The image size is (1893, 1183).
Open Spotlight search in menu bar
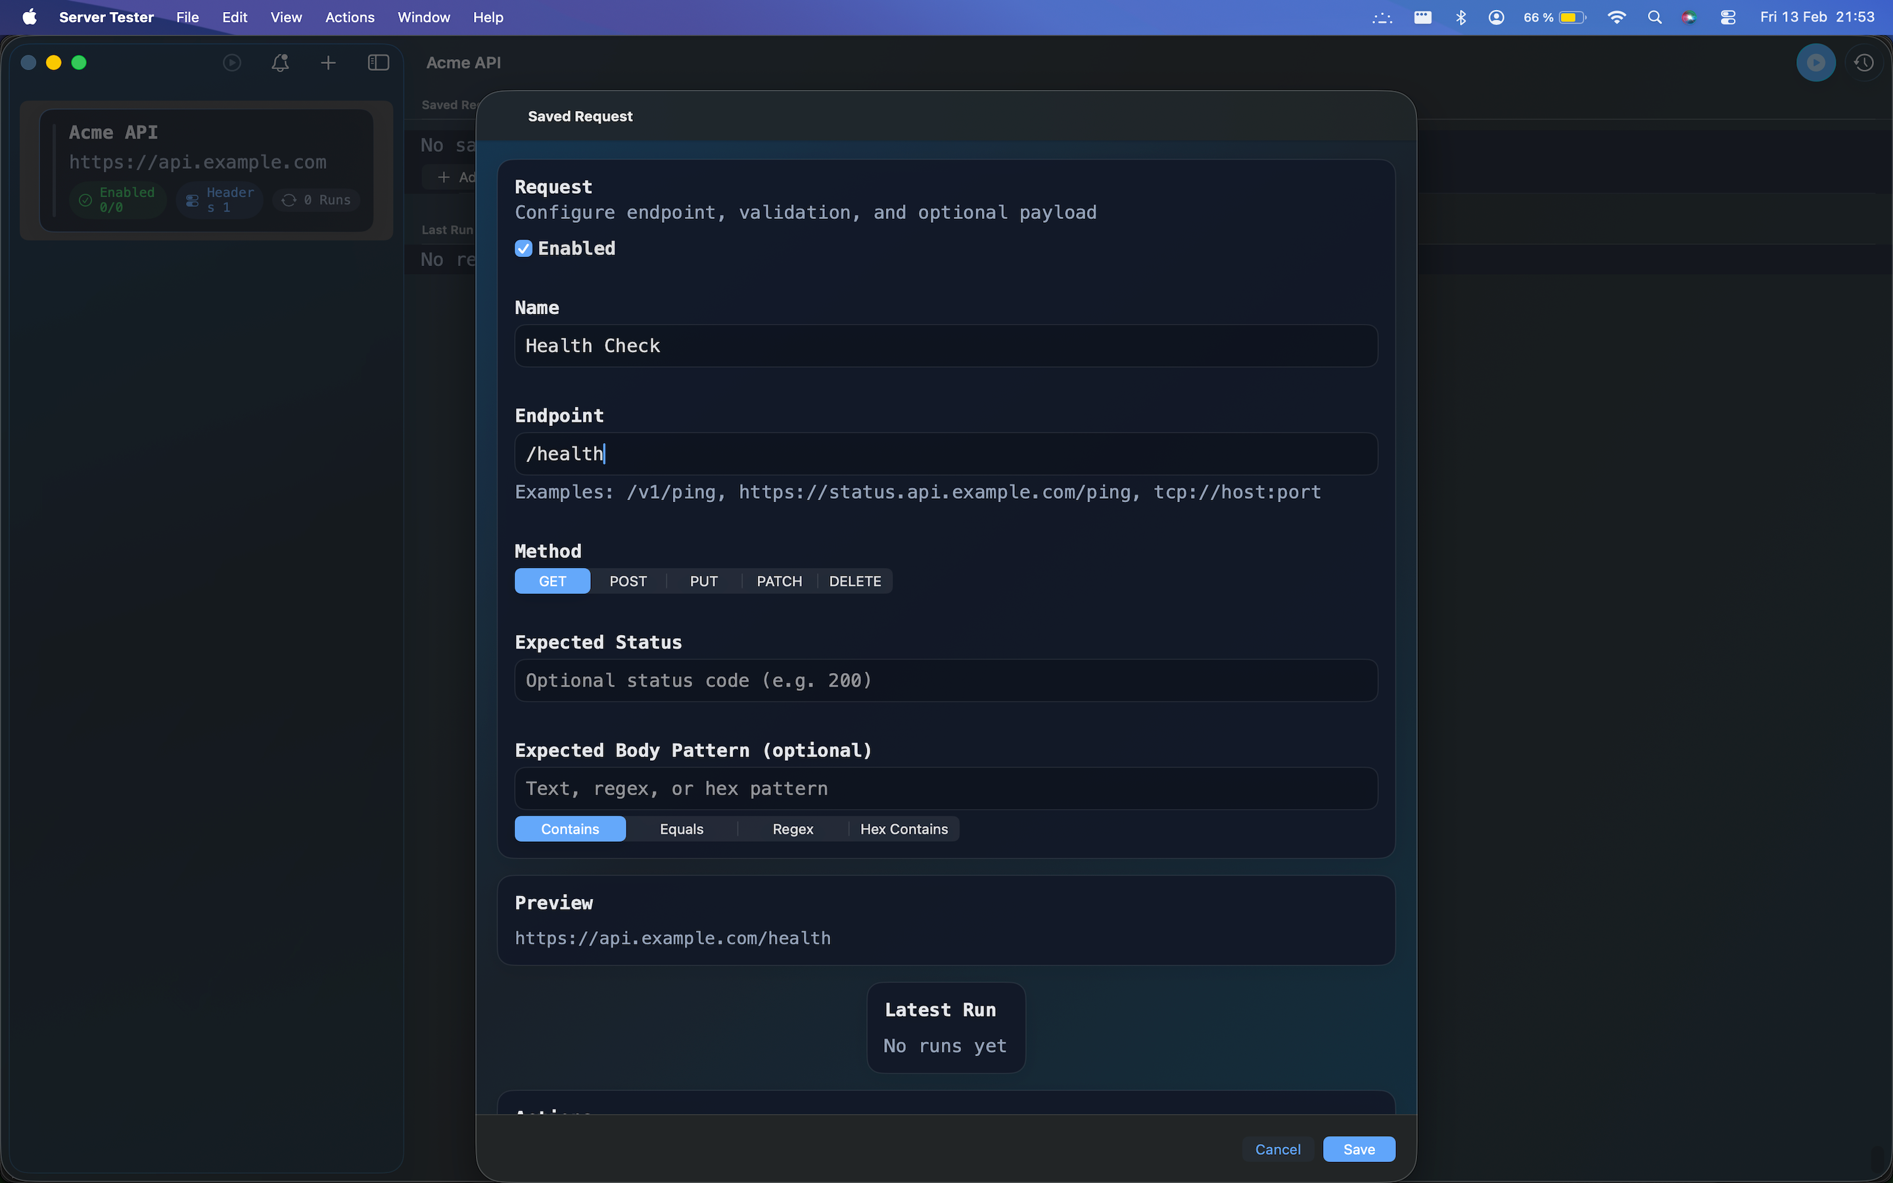(1654, 17)
